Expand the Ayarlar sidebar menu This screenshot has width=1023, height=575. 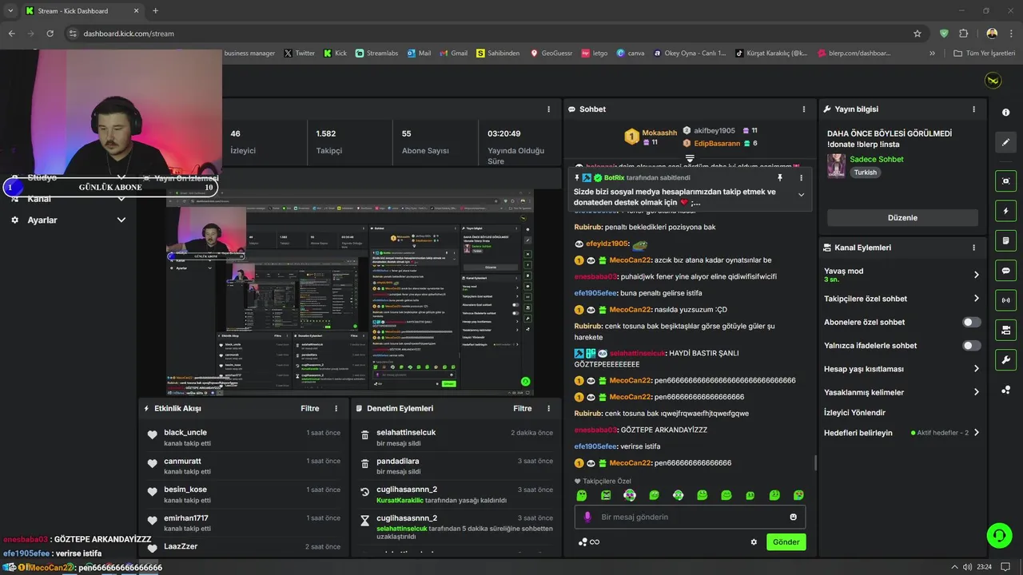68,220
